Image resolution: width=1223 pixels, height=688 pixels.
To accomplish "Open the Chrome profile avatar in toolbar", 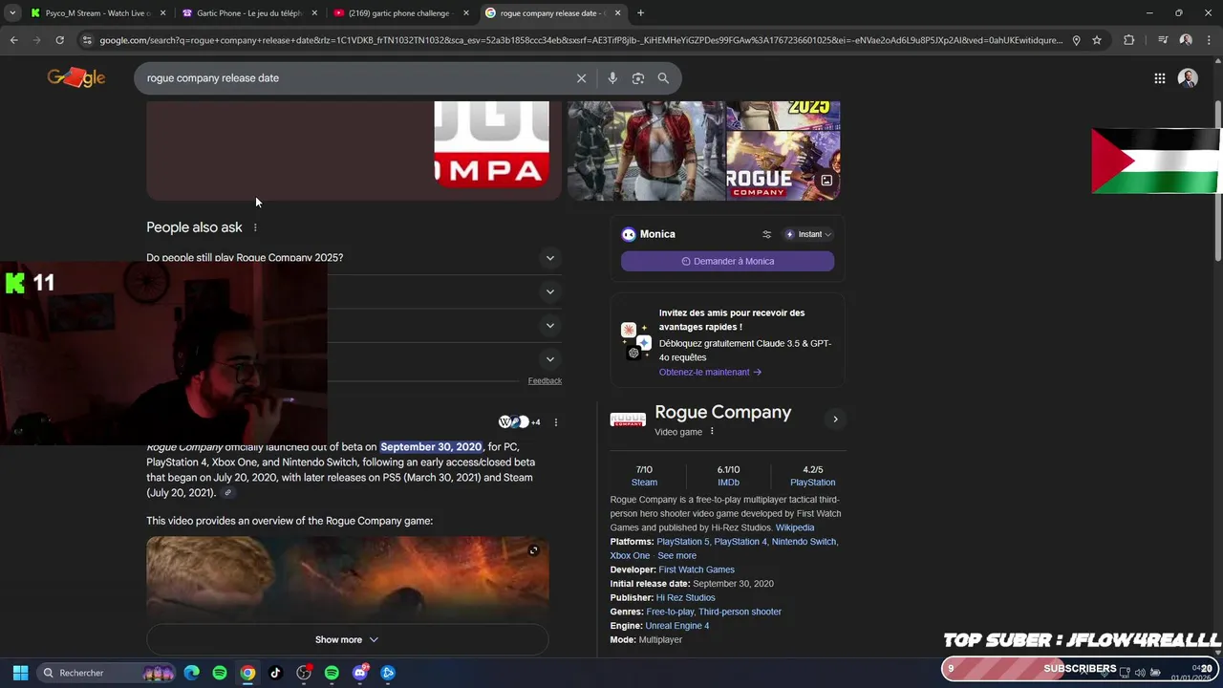I will (1186, 40).
